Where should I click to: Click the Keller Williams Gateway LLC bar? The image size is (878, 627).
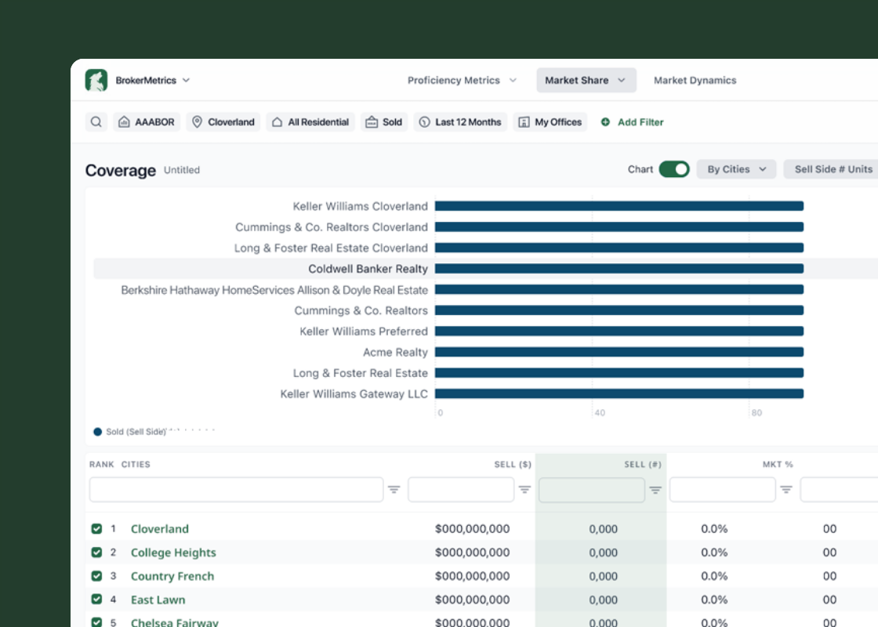tap(619, 393)
